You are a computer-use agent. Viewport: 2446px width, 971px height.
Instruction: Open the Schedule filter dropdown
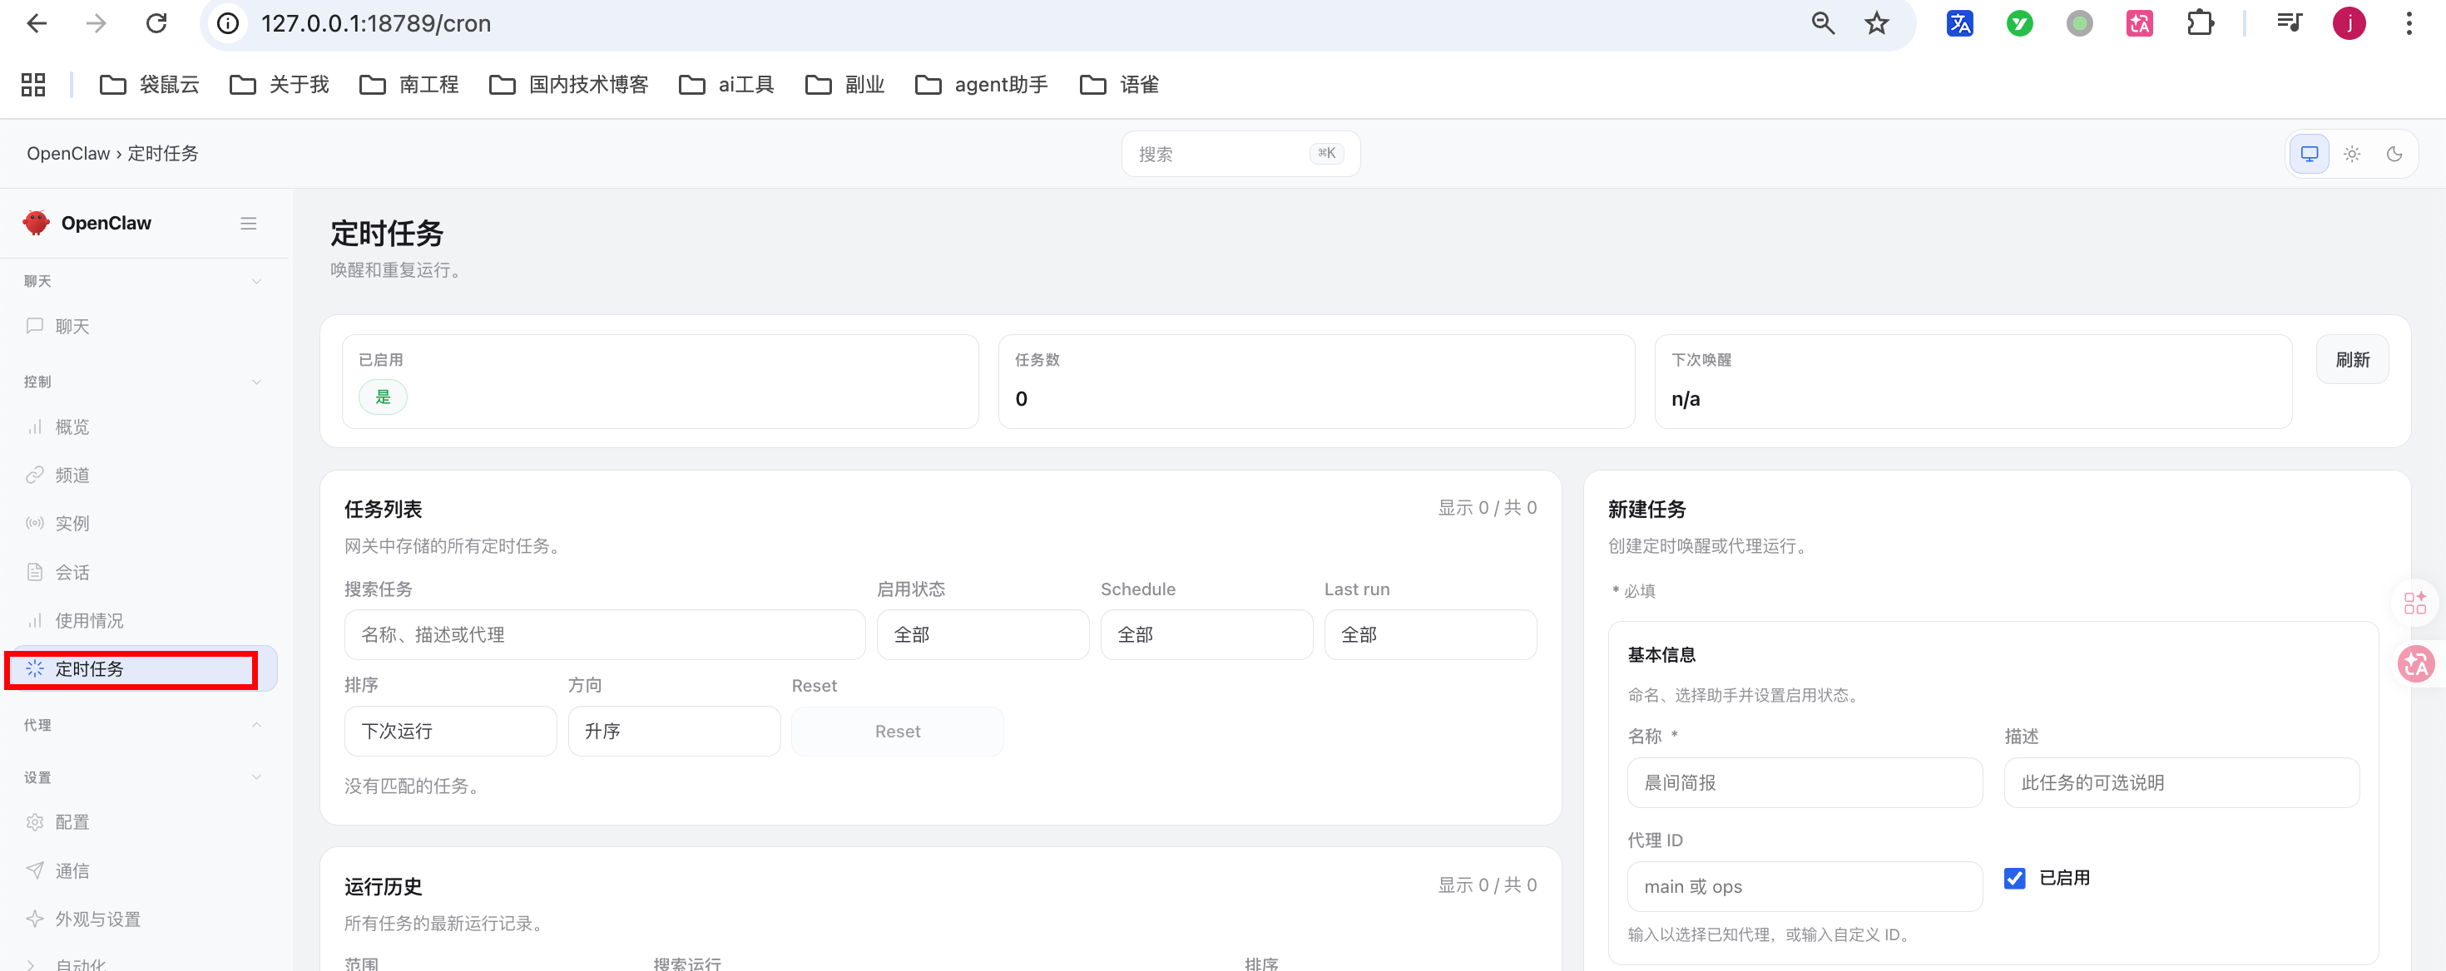click(1206, 634)
